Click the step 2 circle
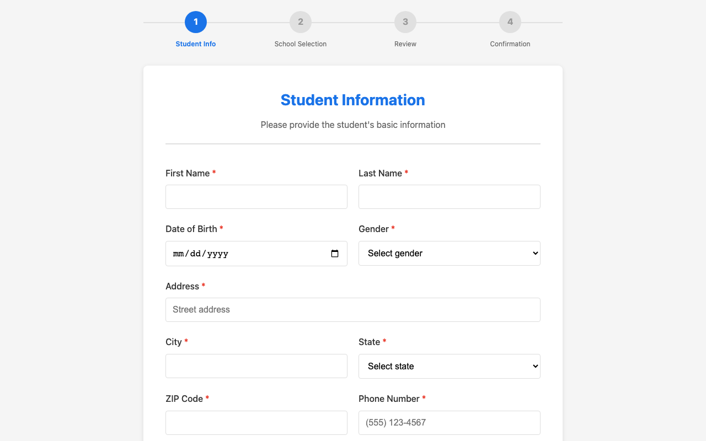Viewport: 706px width, 441px height. [x=301, y=22]
